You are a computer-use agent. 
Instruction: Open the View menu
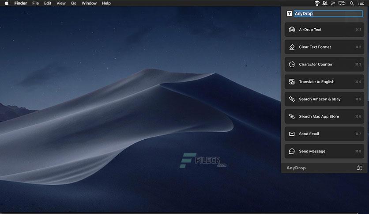61,3
